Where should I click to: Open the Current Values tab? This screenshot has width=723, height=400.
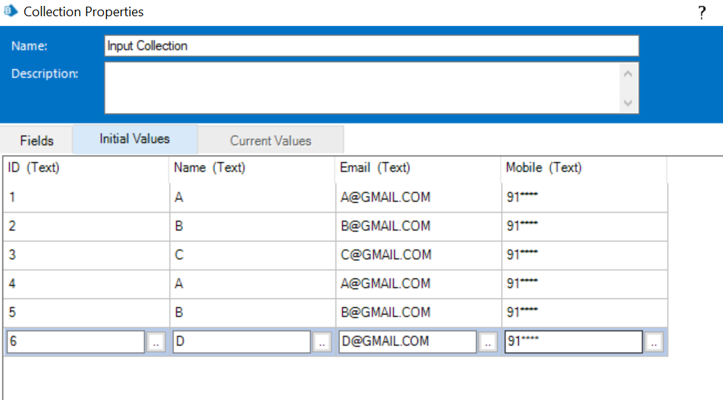271,140
